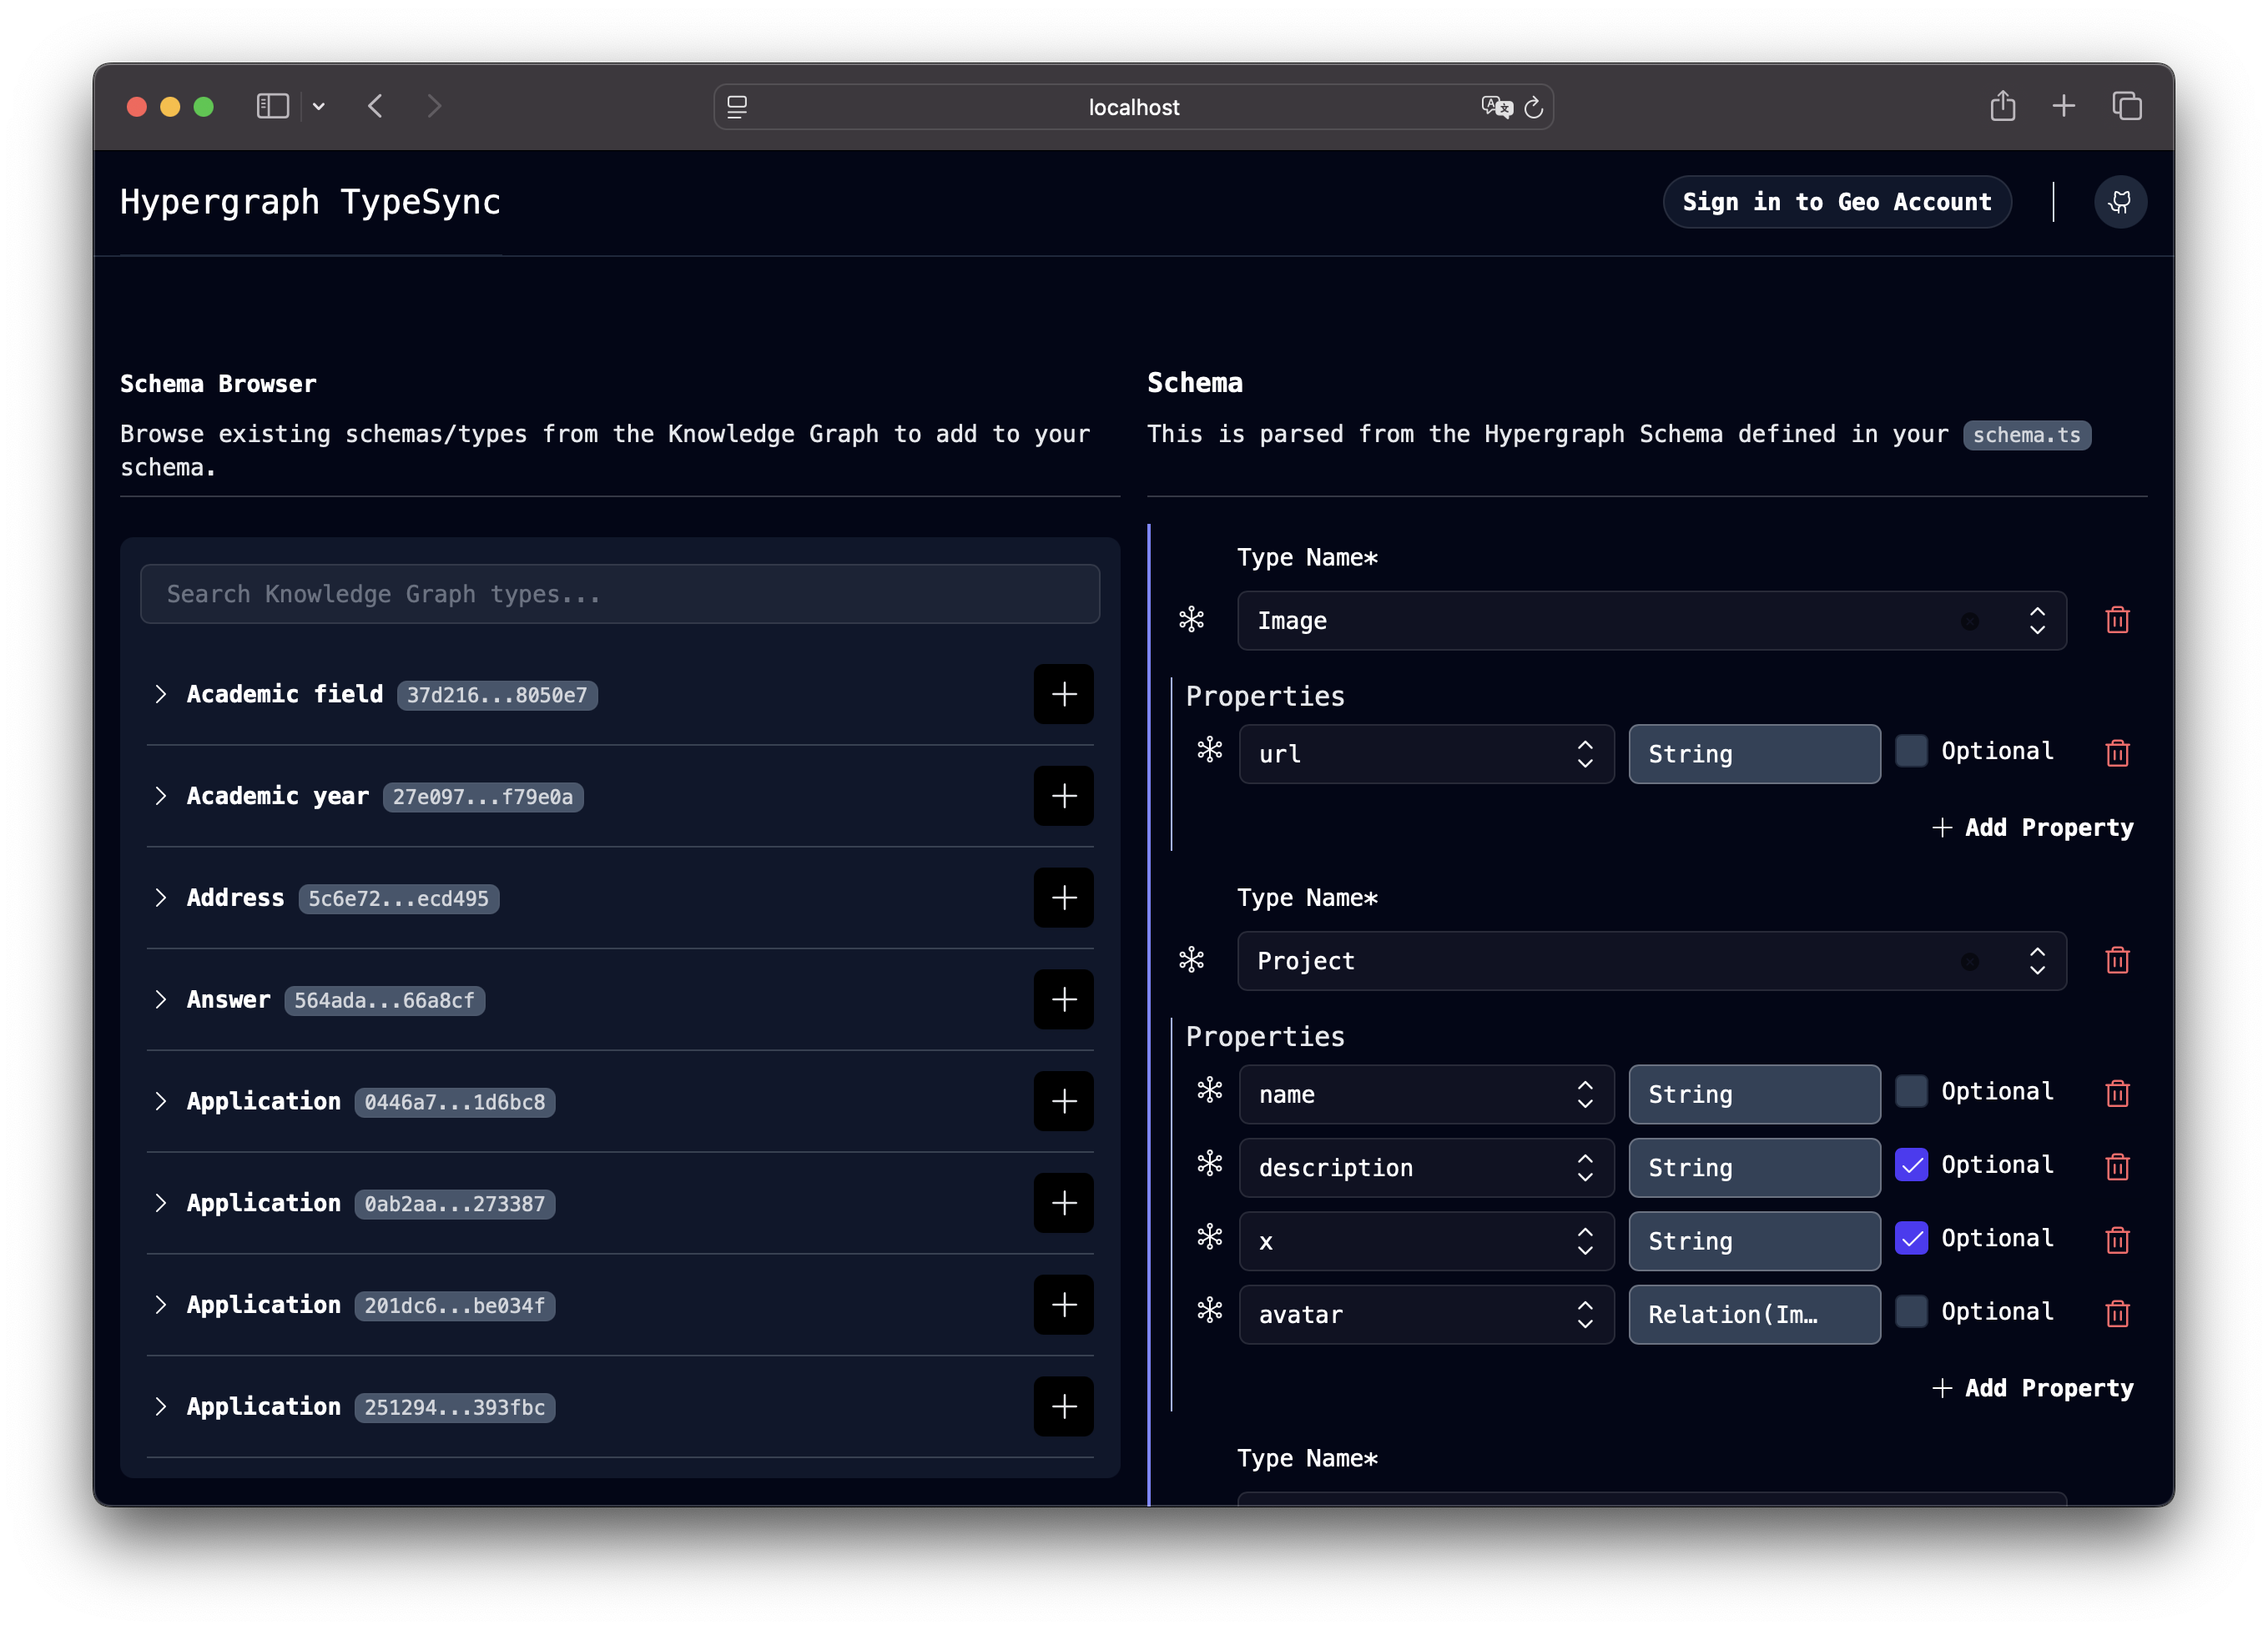2268x1630 pixels.
Task: Open avatar property name dropdown
Action: (1585, 1315)
